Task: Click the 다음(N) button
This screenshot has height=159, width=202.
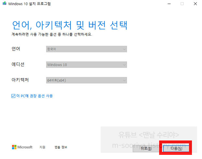Action: (176, 149)
